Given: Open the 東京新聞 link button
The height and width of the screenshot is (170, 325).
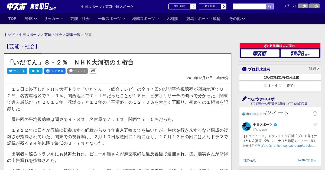Looking at the screenshot, I should click(210, 6).
